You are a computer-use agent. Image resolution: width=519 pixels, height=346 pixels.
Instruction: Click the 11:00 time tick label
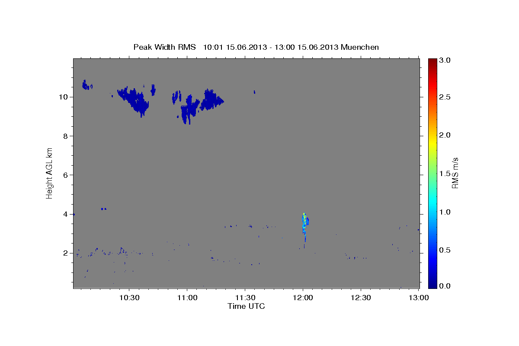tap(187, 298)
